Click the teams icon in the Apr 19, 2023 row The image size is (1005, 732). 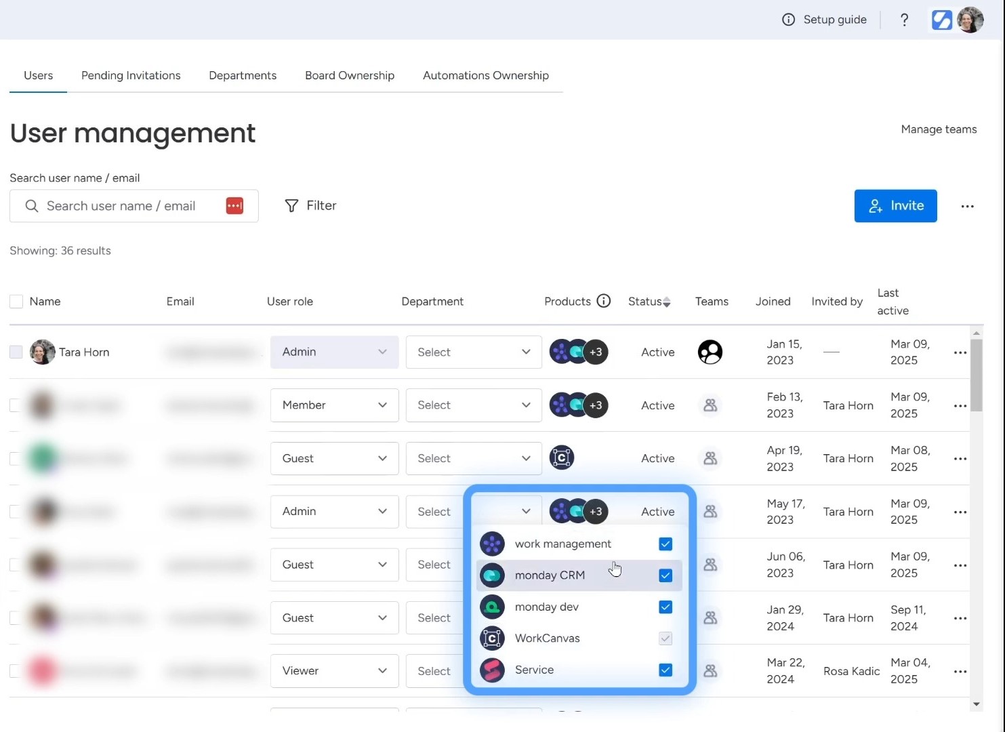tap(710, 458)
